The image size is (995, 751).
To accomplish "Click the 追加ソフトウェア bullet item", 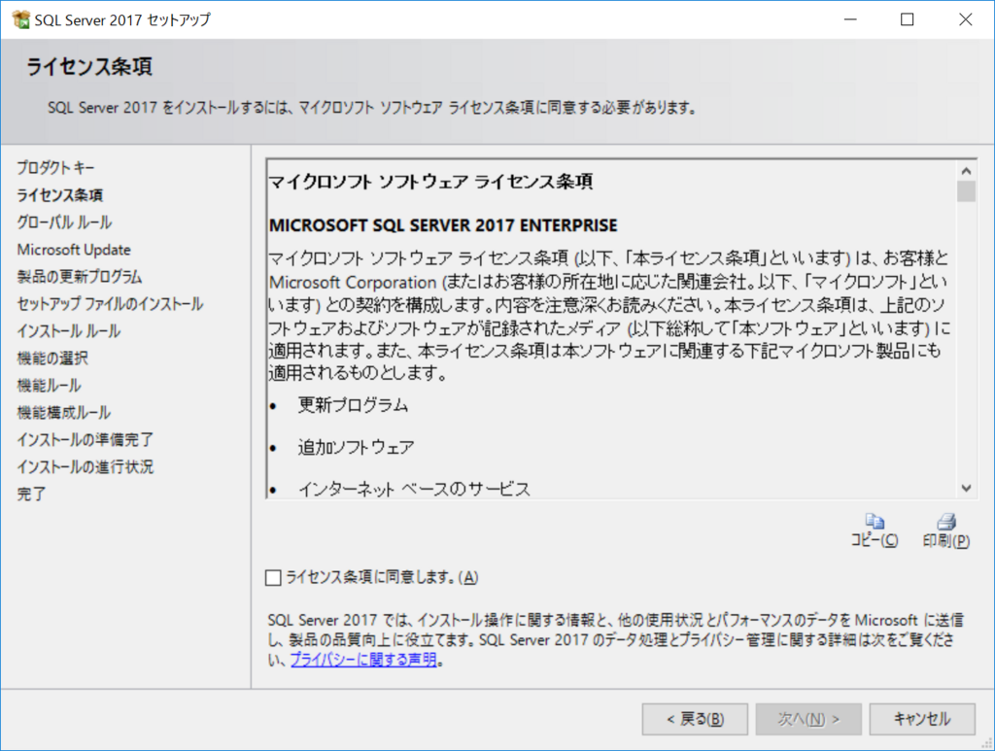I will point(356,448).
